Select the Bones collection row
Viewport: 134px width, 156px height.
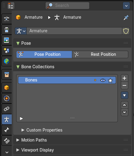click(x=67, y=80)
